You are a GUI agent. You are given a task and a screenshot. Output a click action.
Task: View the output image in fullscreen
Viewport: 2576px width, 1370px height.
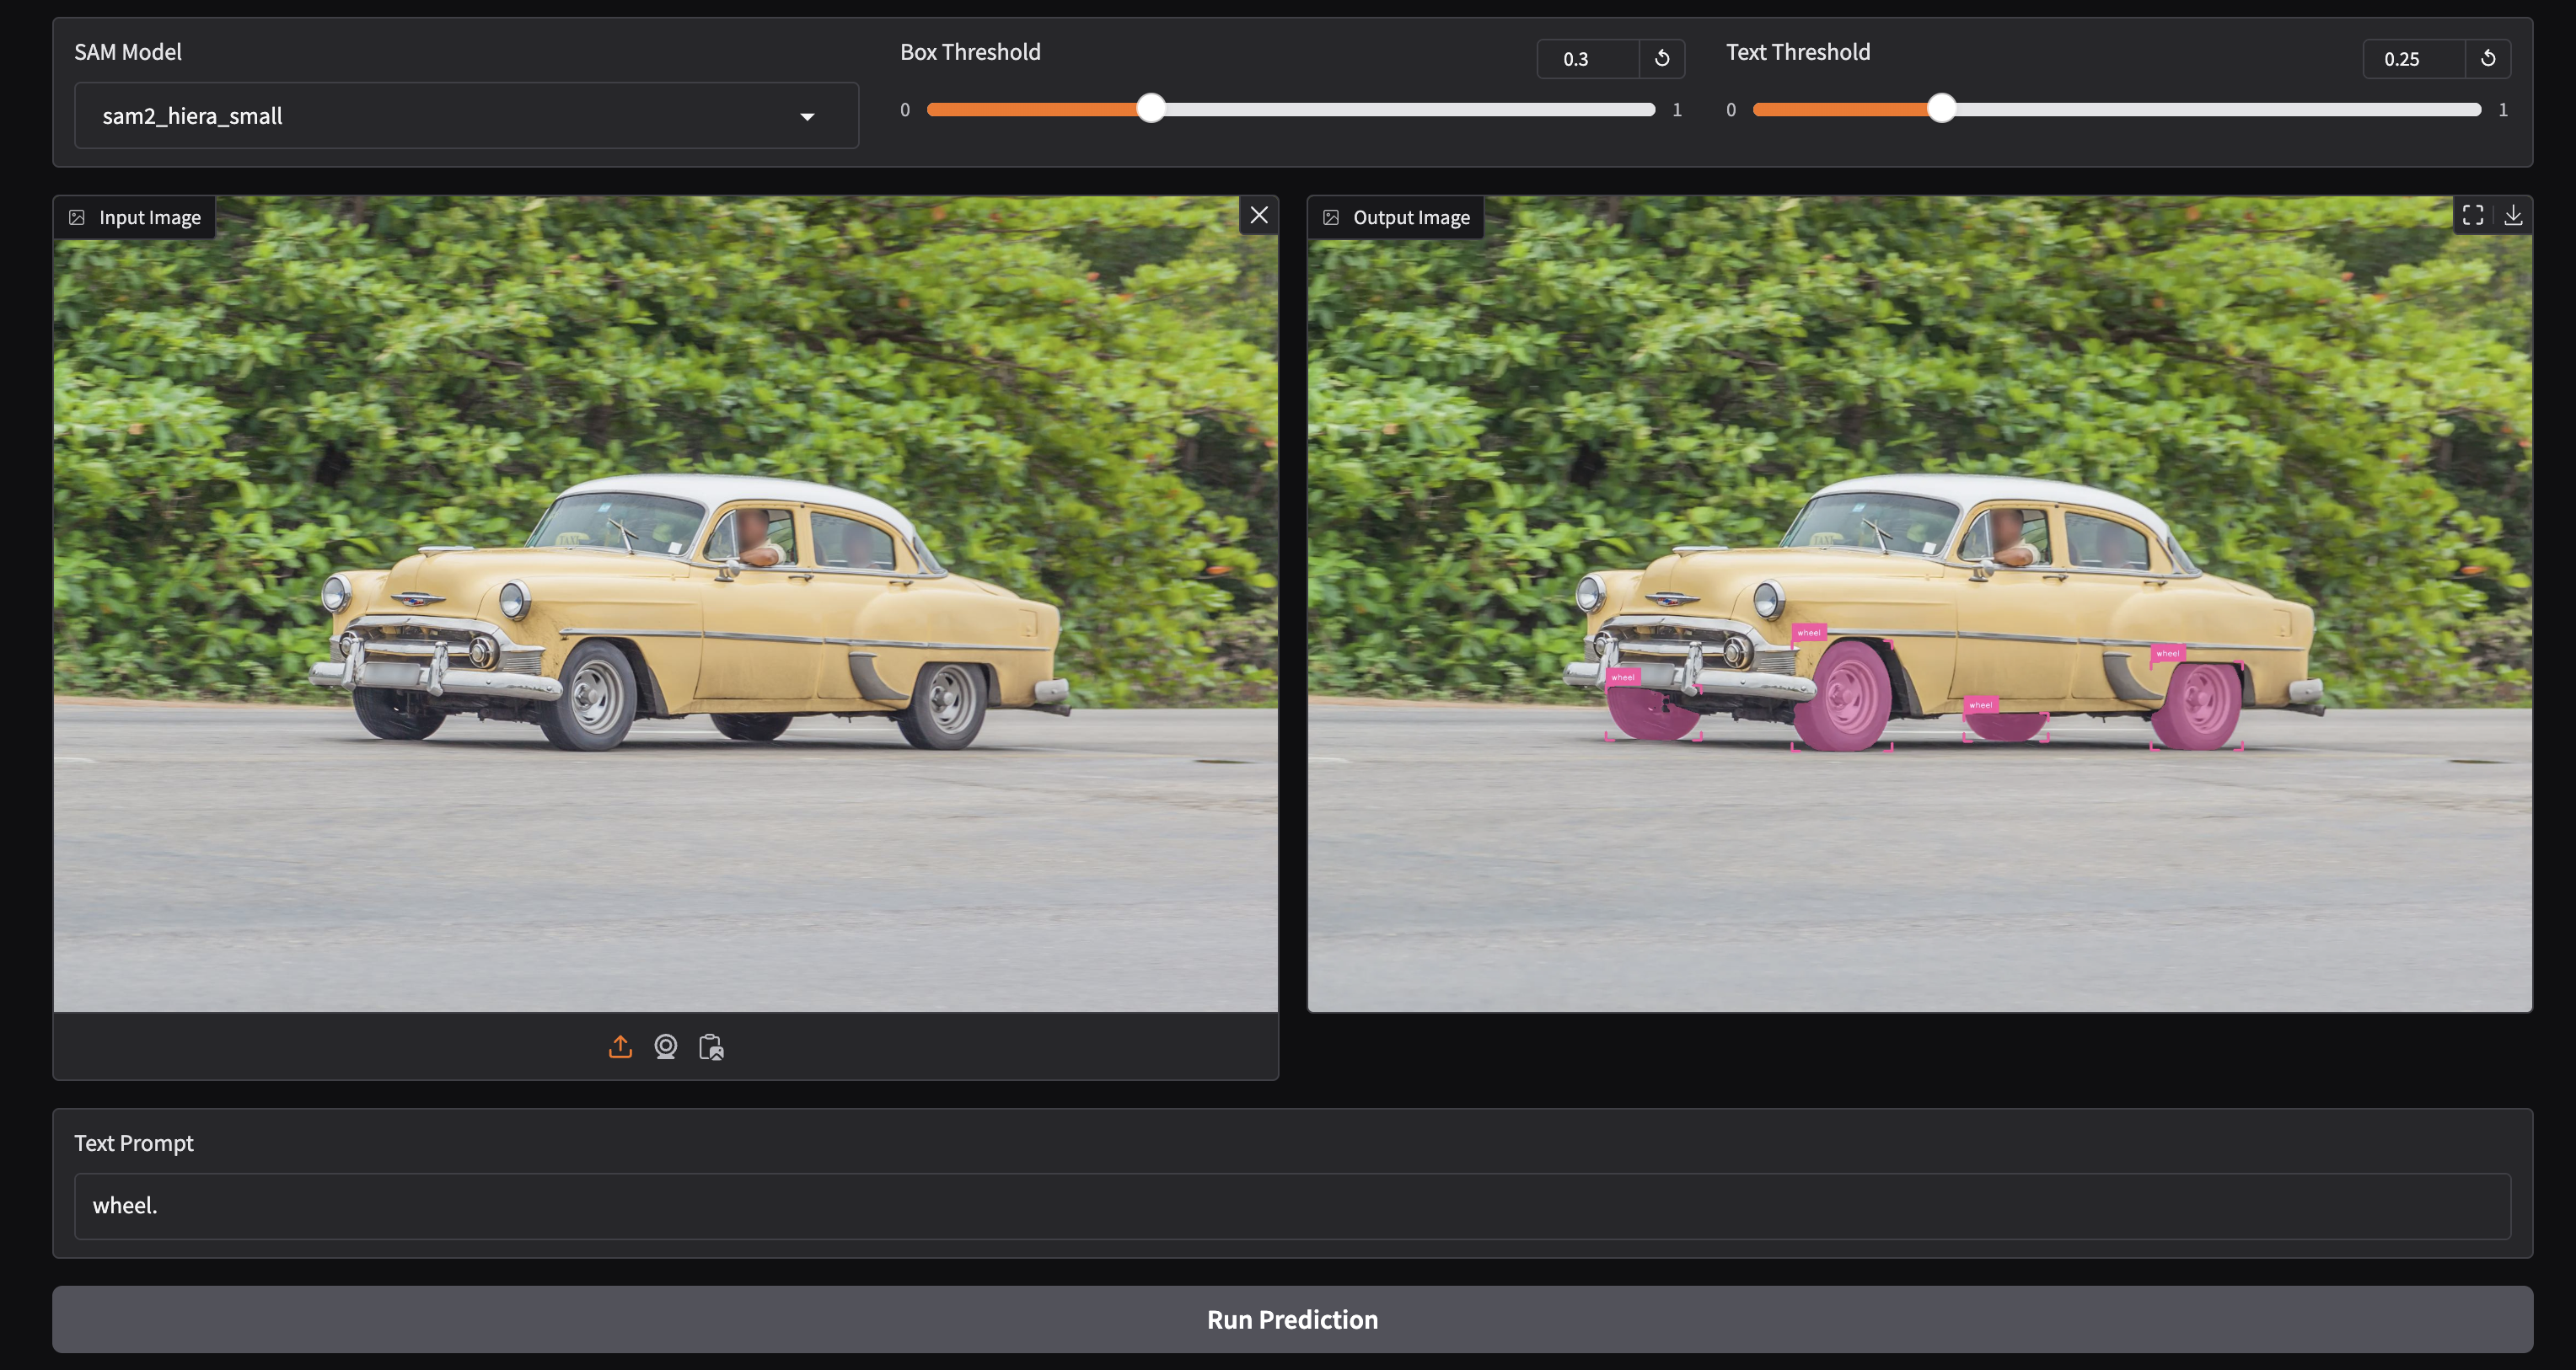(x=2473, y=215)
